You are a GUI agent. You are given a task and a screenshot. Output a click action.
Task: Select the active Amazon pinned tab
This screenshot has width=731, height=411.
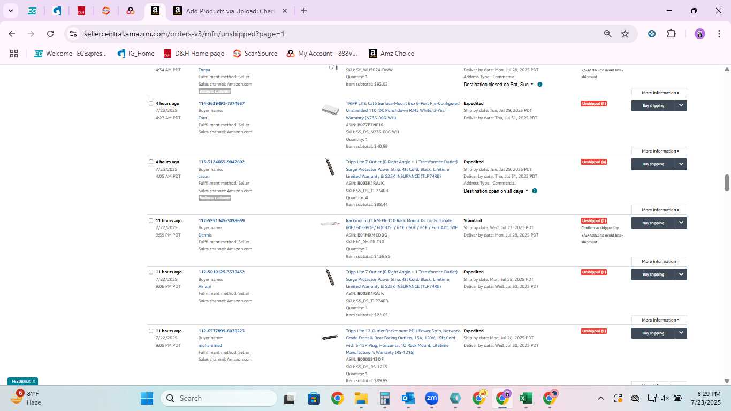pos(155,11)
